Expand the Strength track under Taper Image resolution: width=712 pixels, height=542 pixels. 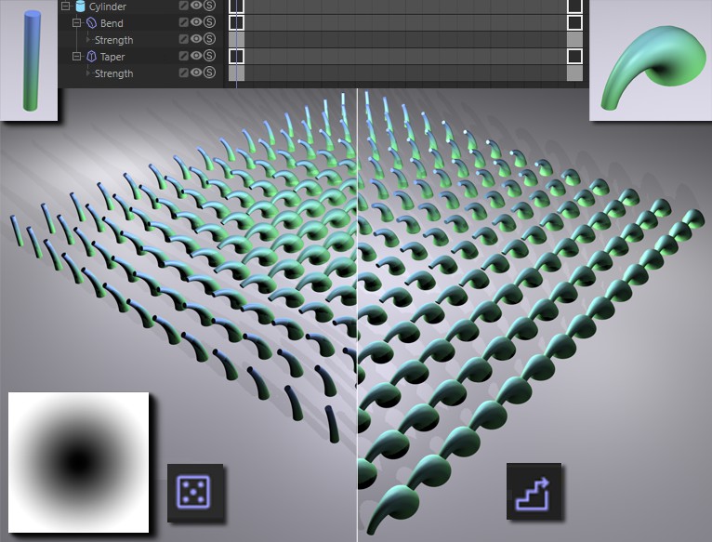(88, 73)
